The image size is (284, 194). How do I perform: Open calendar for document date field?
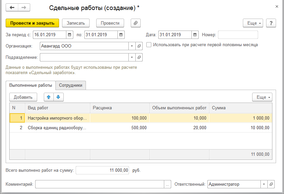point(195,35)
